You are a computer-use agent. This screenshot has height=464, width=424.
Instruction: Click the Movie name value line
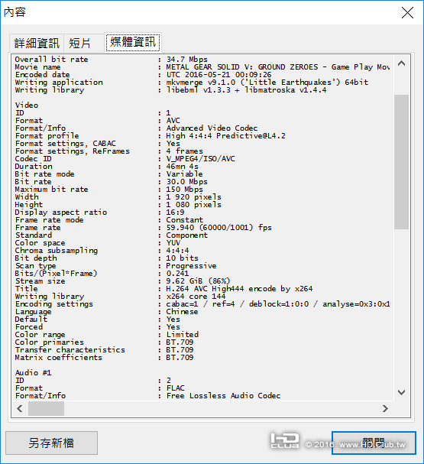pos(202,67)
